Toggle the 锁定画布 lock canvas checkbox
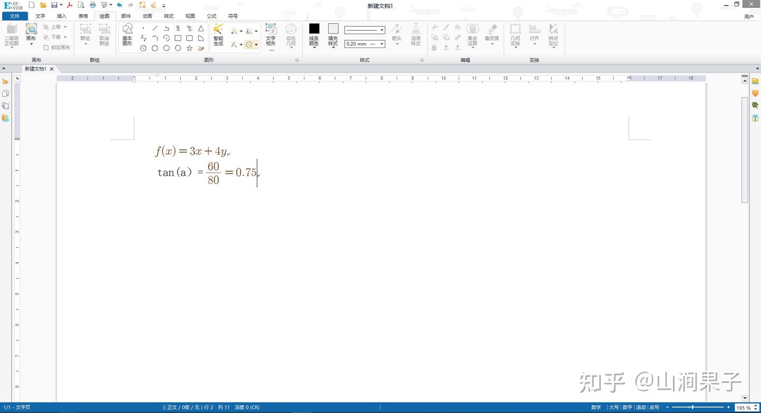This screenshot has height=413, width=761. (46, 48)
